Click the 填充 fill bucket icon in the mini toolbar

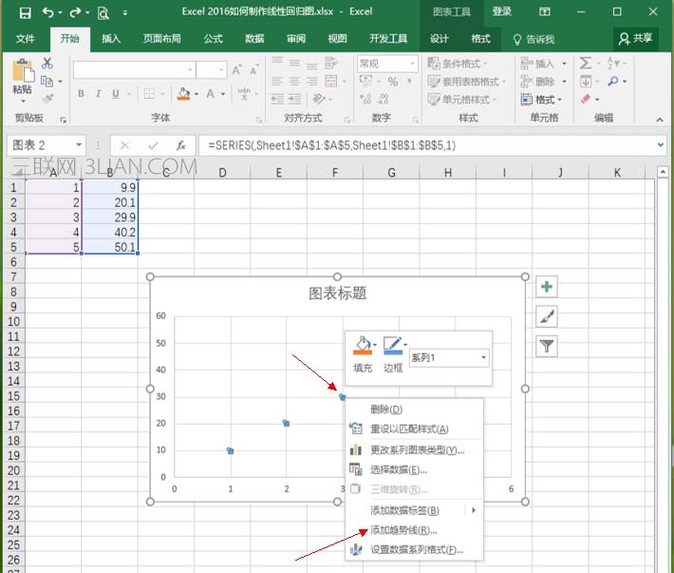tap(362, 346)
